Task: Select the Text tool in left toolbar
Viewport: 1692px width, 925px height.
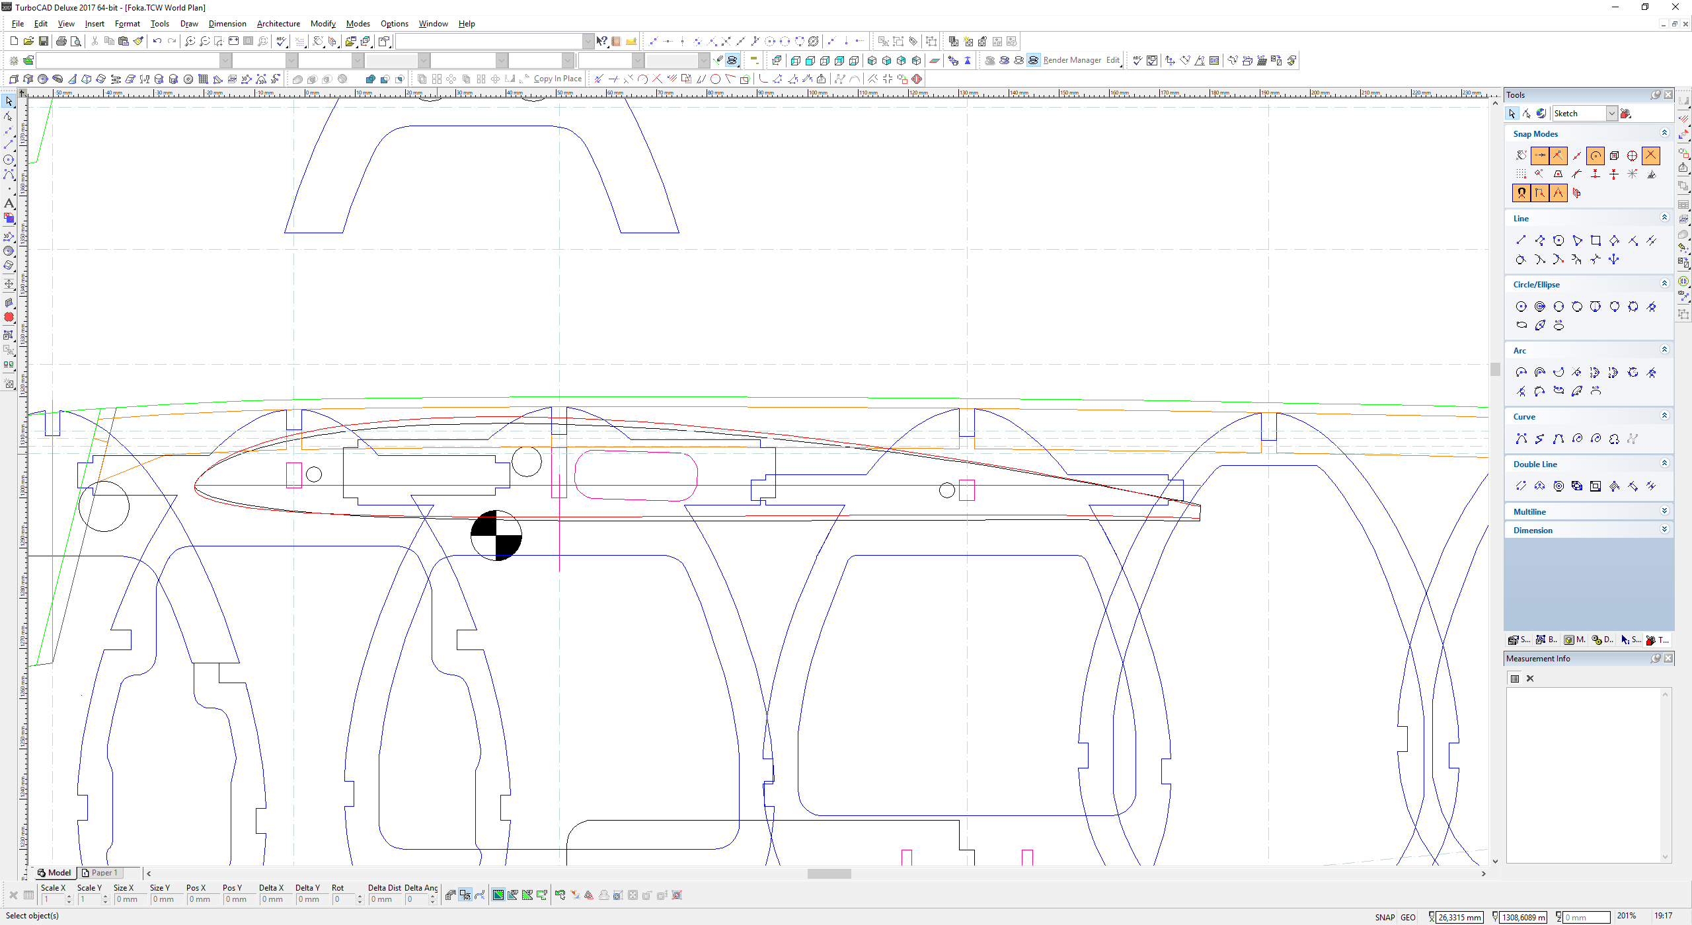Action: pyautogui.click(x=9, y=203)
